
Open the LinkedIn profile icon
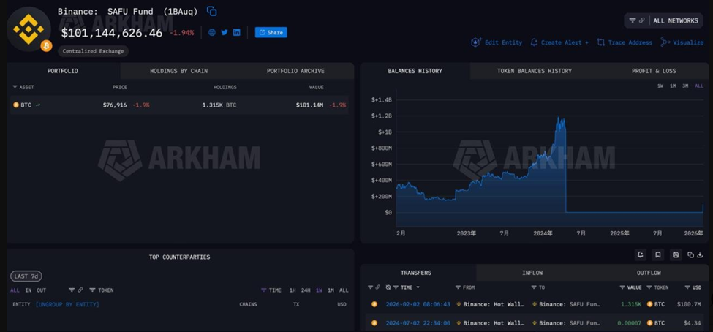coord(236,32)
